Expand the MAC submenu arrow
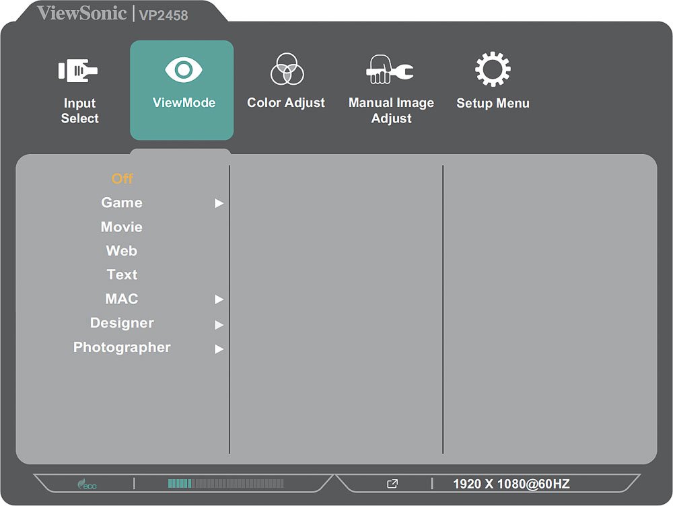Viewport: 673px width, 506px height. [x=219, y=299]
